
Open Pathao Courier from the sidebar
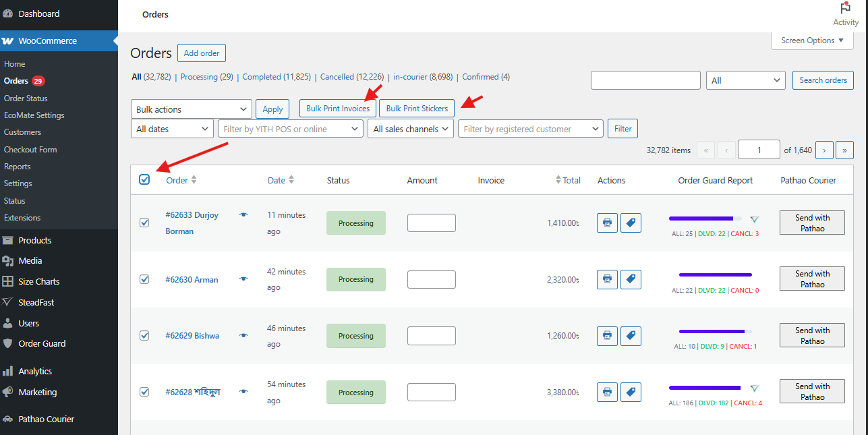(46, 418)
